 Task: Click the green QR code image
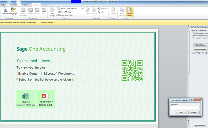[x=132, y=70]
